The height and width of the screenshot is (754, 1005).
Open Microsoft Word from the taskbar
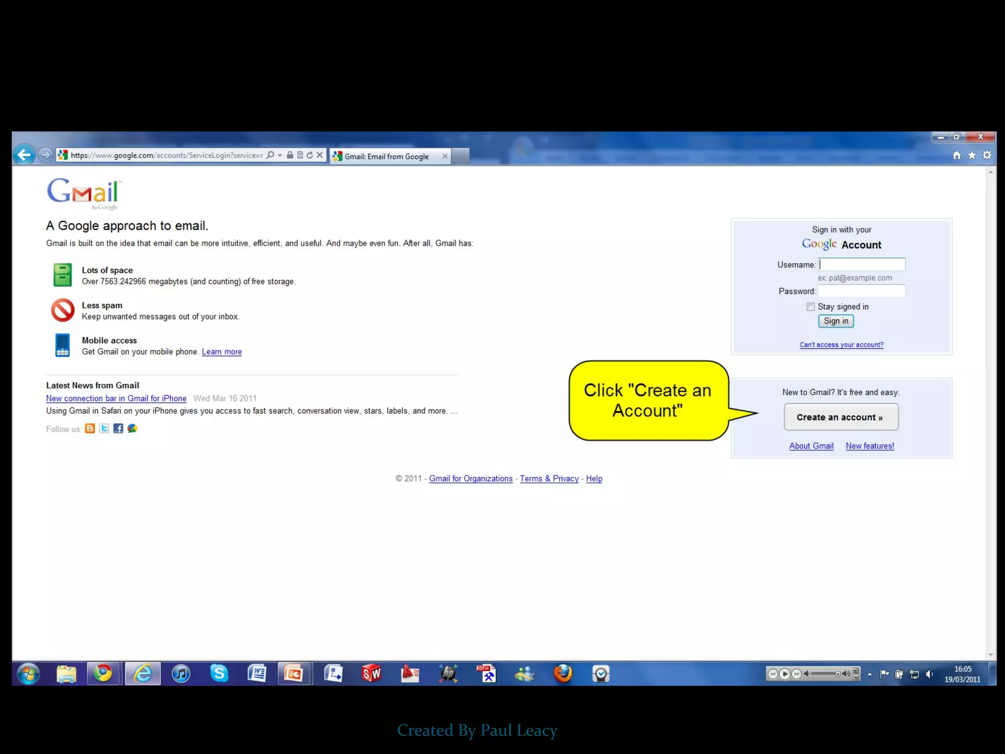(257, 673)
